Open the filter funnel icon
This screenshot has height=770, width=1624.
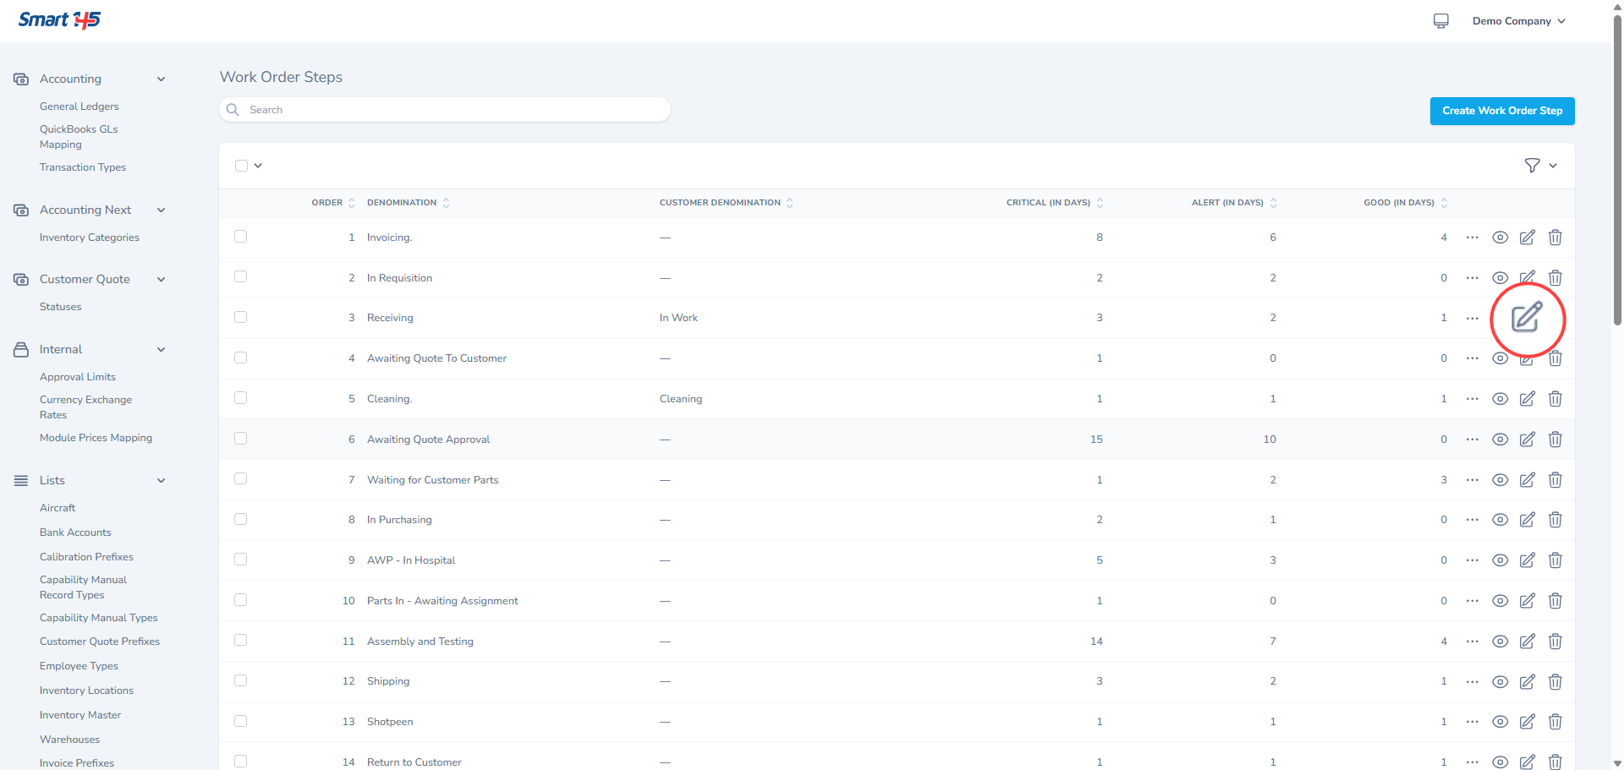pos(1532,166)
